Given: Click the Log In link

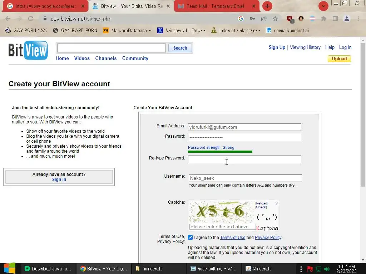Looking at the screenshot, I should coord(345,47).
